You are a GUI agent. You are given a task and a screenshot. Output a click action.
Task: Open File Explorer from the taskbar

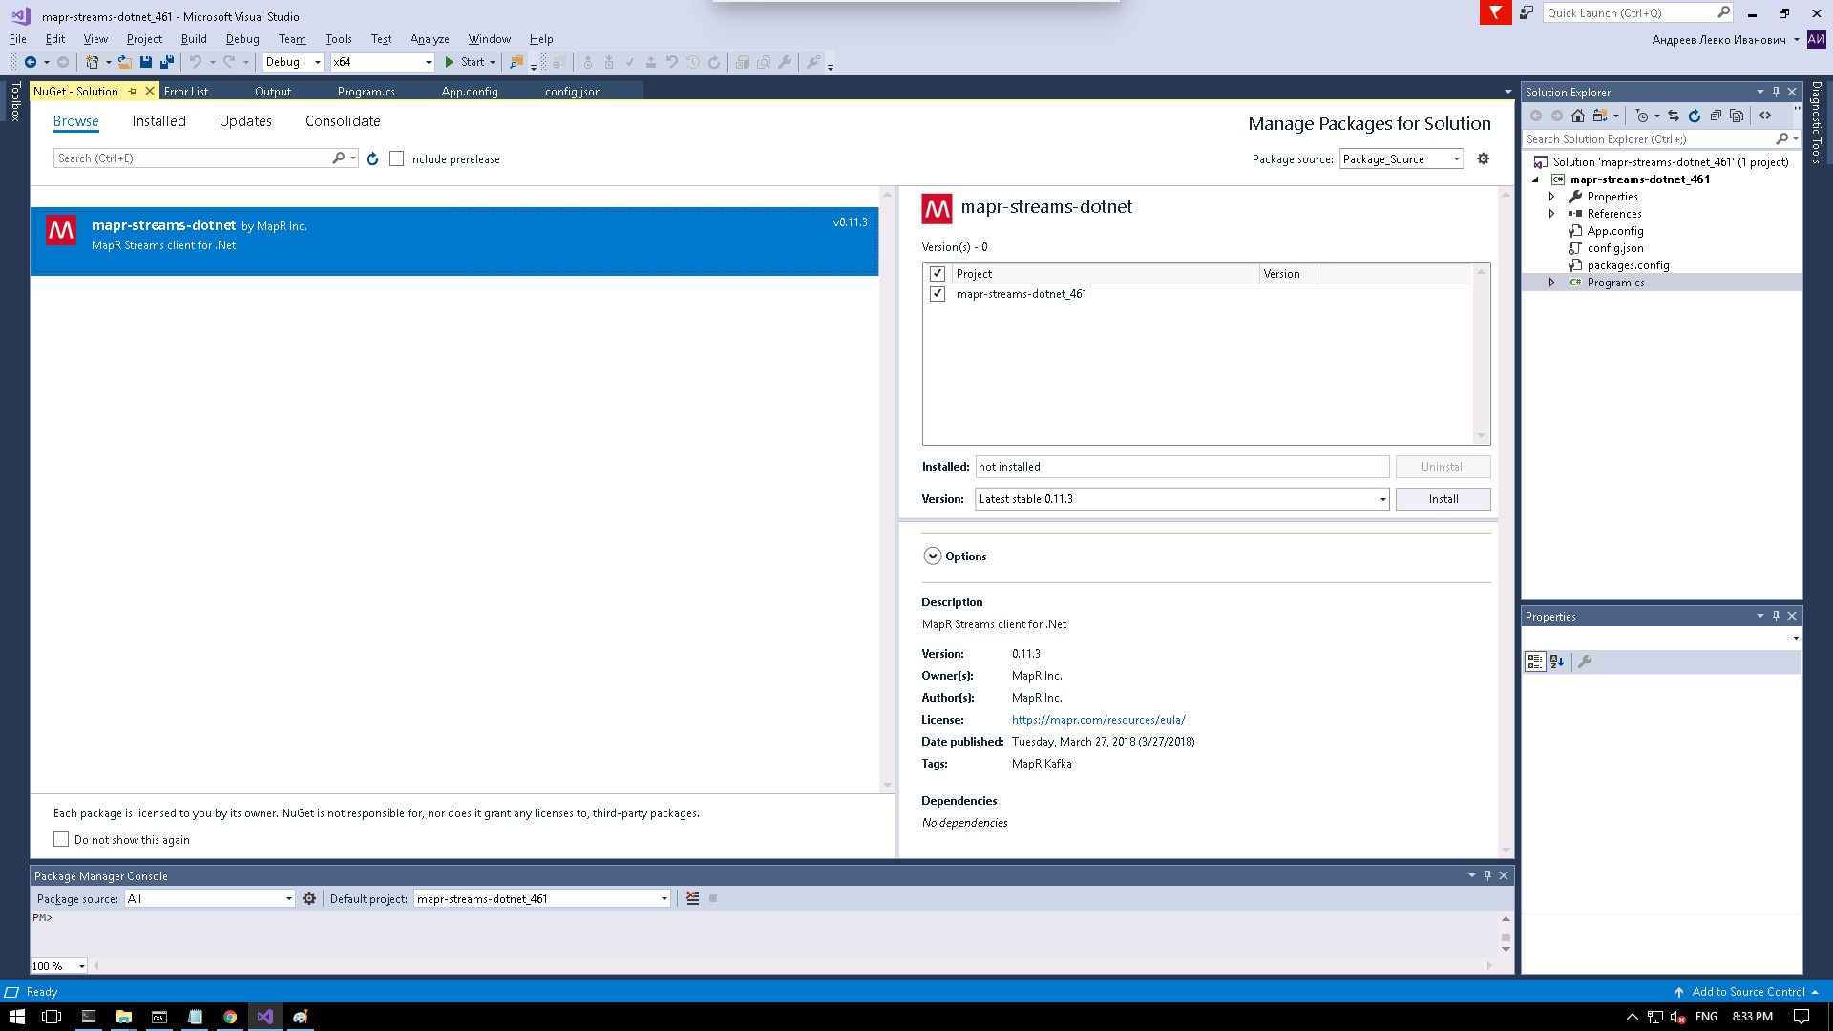124,1017
